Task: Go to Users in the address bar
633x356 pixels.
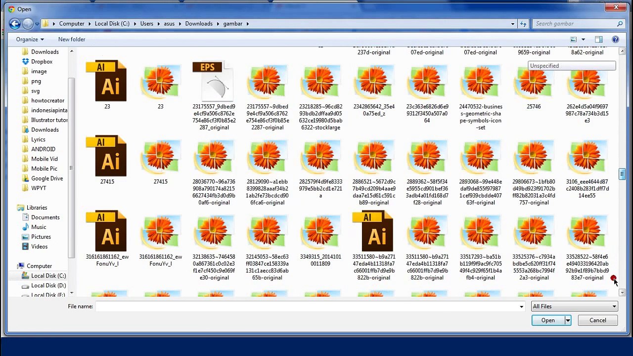Action: 146,24
